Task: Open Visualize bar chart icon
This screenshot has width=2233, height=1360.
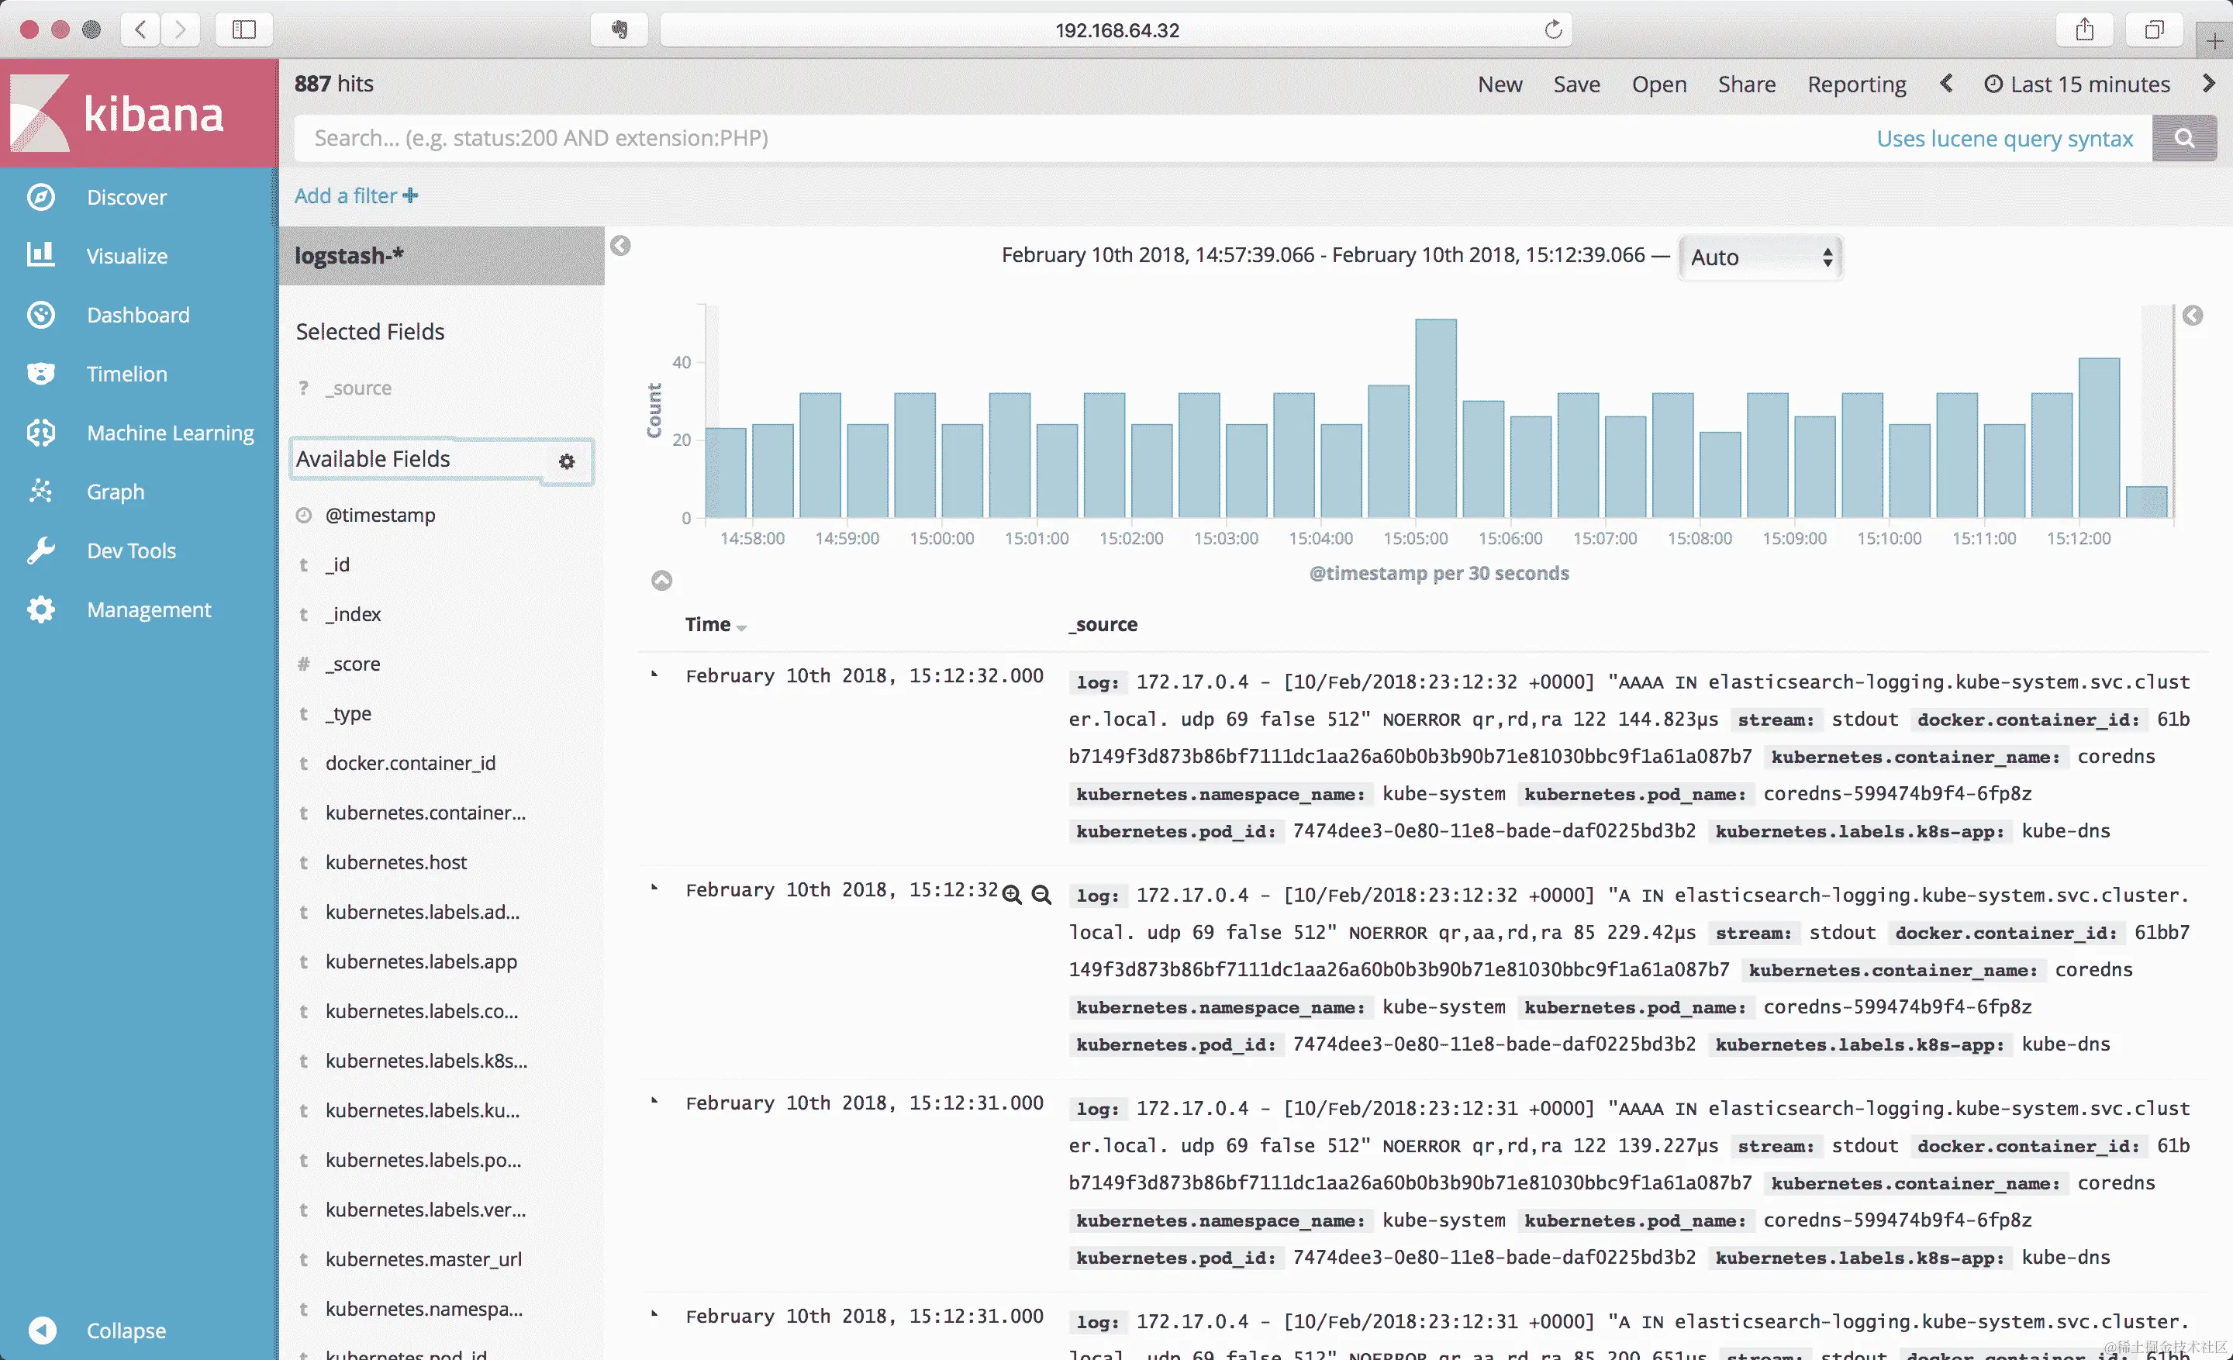Action: click(x=41, y=254)
